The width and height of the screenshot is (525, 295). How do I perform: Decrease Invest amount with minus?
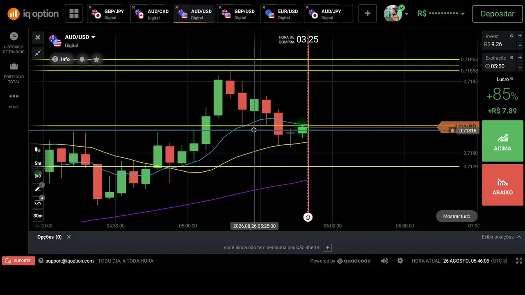520,45
